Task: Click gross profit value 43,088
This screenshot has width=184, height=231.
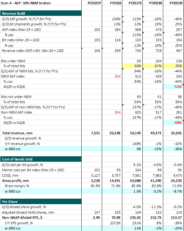Action: (x=135, y=181)
